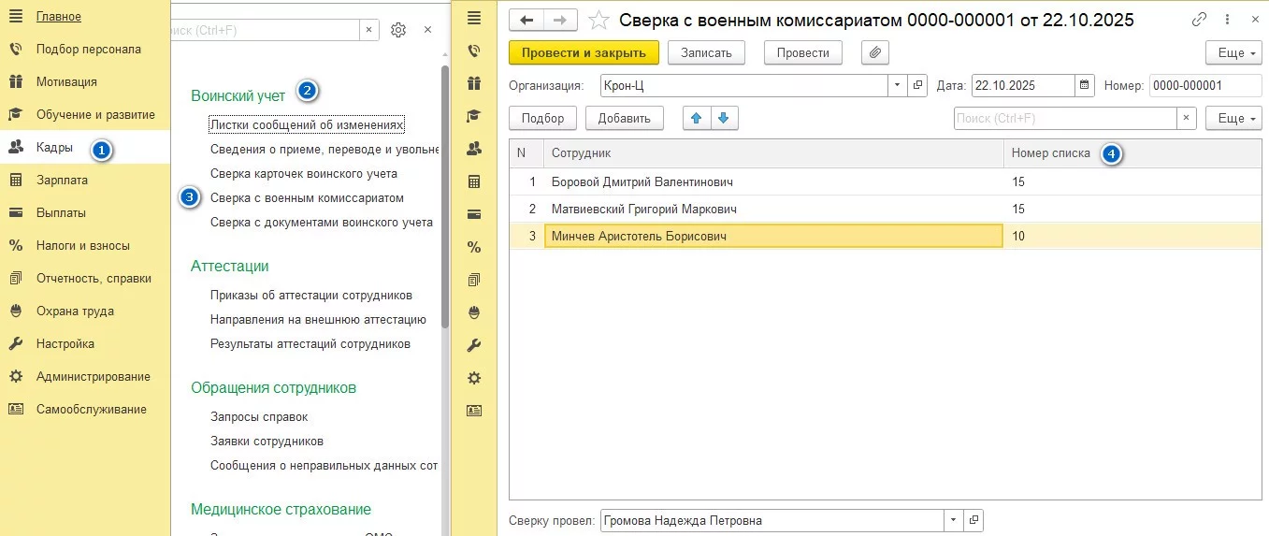Click percent icon in the icon-only sidebar
This screenshot has width=1269, height=536.
474,246
